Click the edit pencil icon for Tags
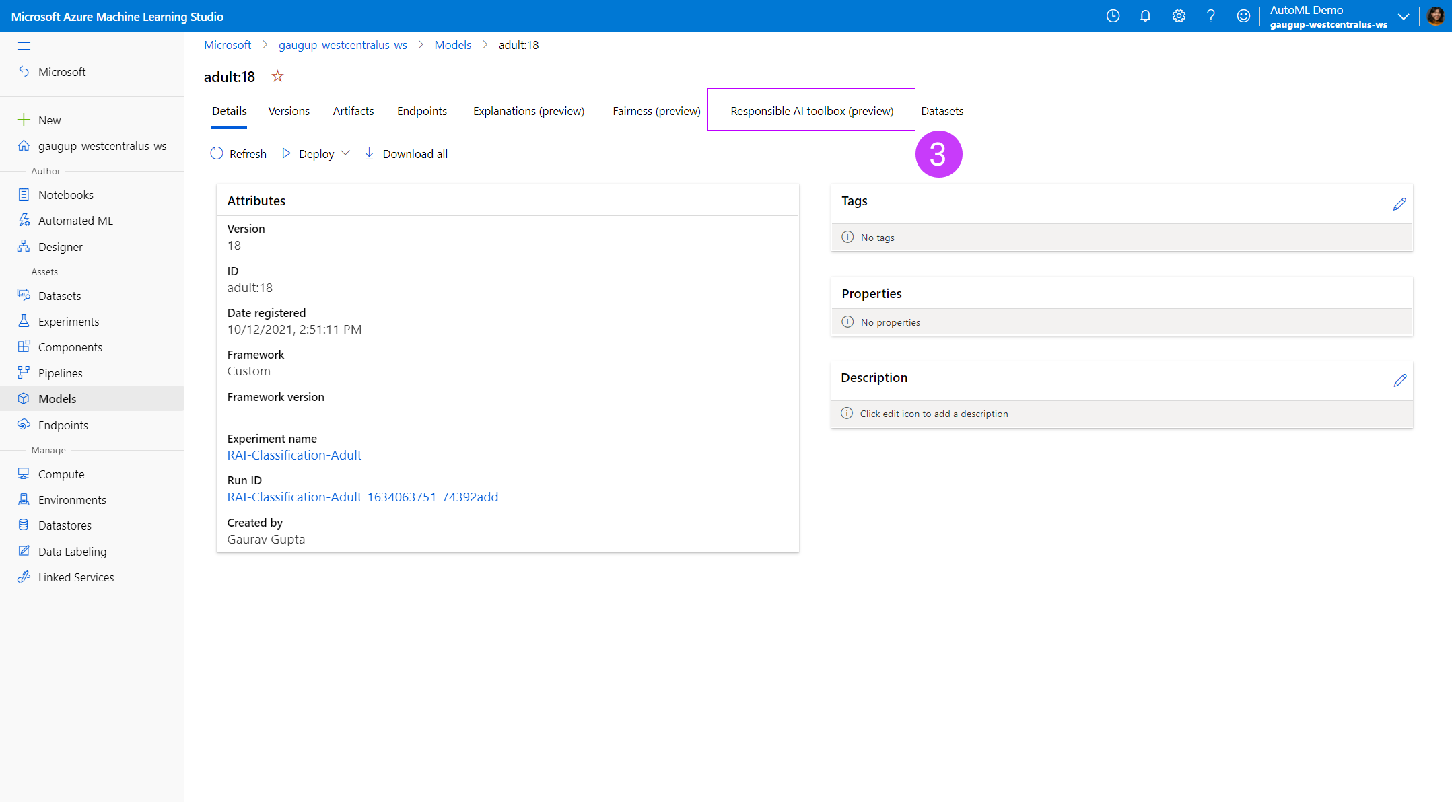Screen dimensions: 1454x802 tap(1399, 204)
